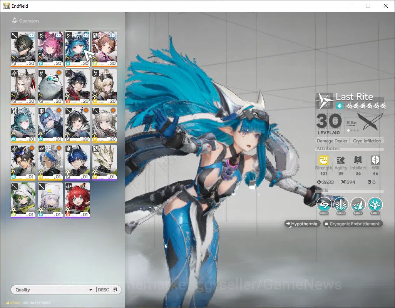
Task: Select the sunglasses-wearing black-haired operator card
Action: pyautogui.click(x=23, y=162)
